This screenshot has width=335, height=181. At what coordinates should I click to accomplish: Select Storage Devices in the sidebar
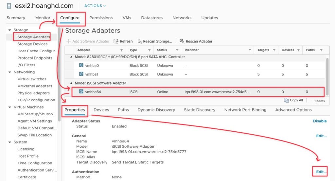32,44
